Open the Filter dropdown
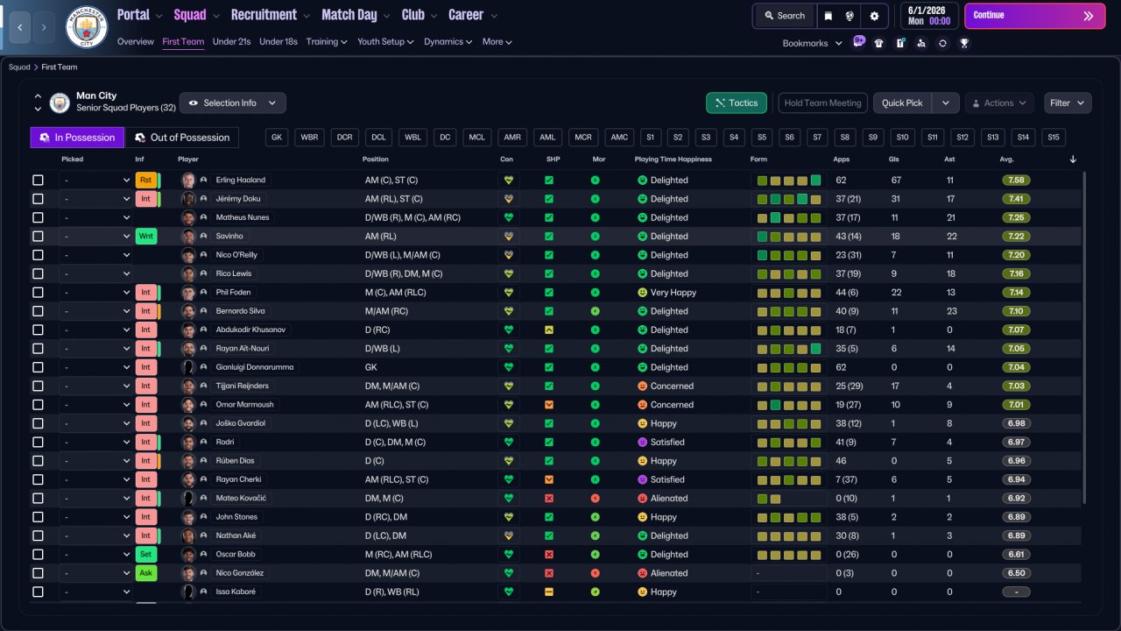Image resolution: width=1121 pixels, height=631 pixels. 1068,103
